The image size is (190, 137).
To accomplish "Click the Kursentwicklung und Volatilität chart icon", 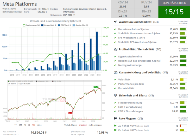I will [x=115, y=72].
